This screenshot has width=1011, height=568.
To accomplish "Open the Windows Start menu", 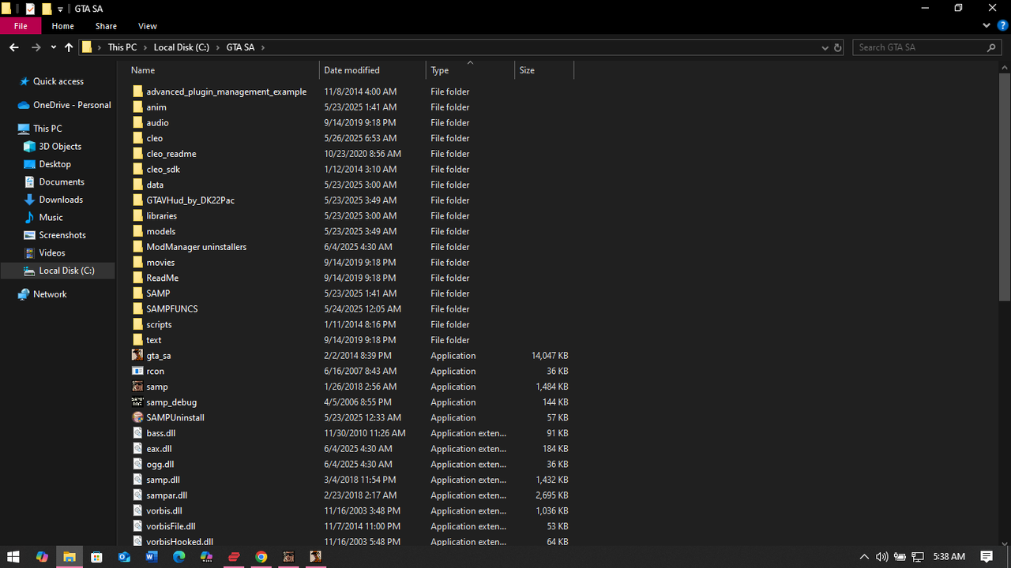I will [14, 557].
